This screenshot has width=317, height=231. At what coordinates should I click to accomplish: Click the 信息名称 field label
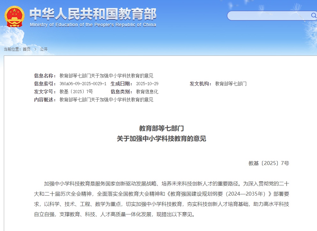pos(45,76)
